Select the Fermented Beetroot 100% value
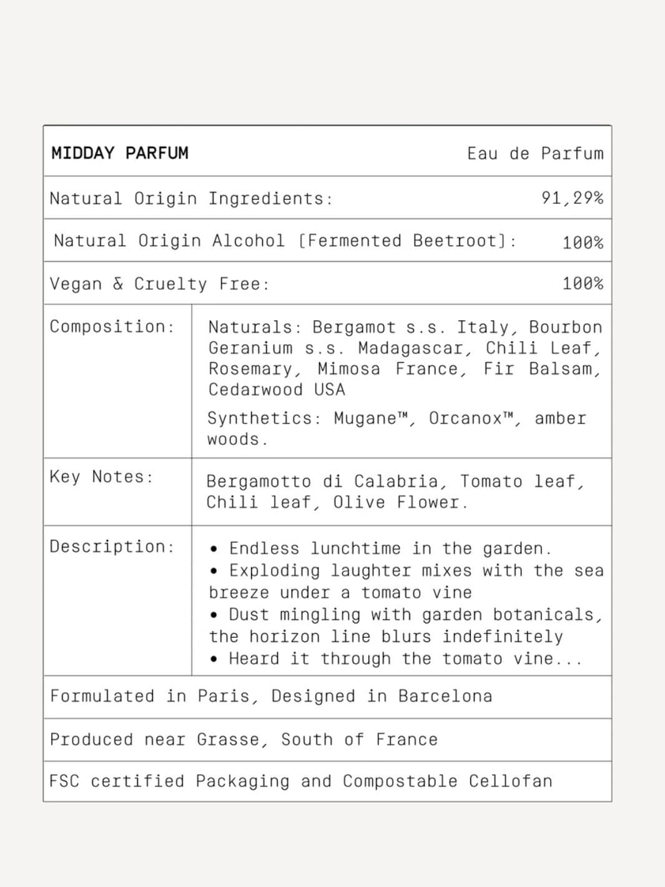Screen dimensions: 665x887 583,242
